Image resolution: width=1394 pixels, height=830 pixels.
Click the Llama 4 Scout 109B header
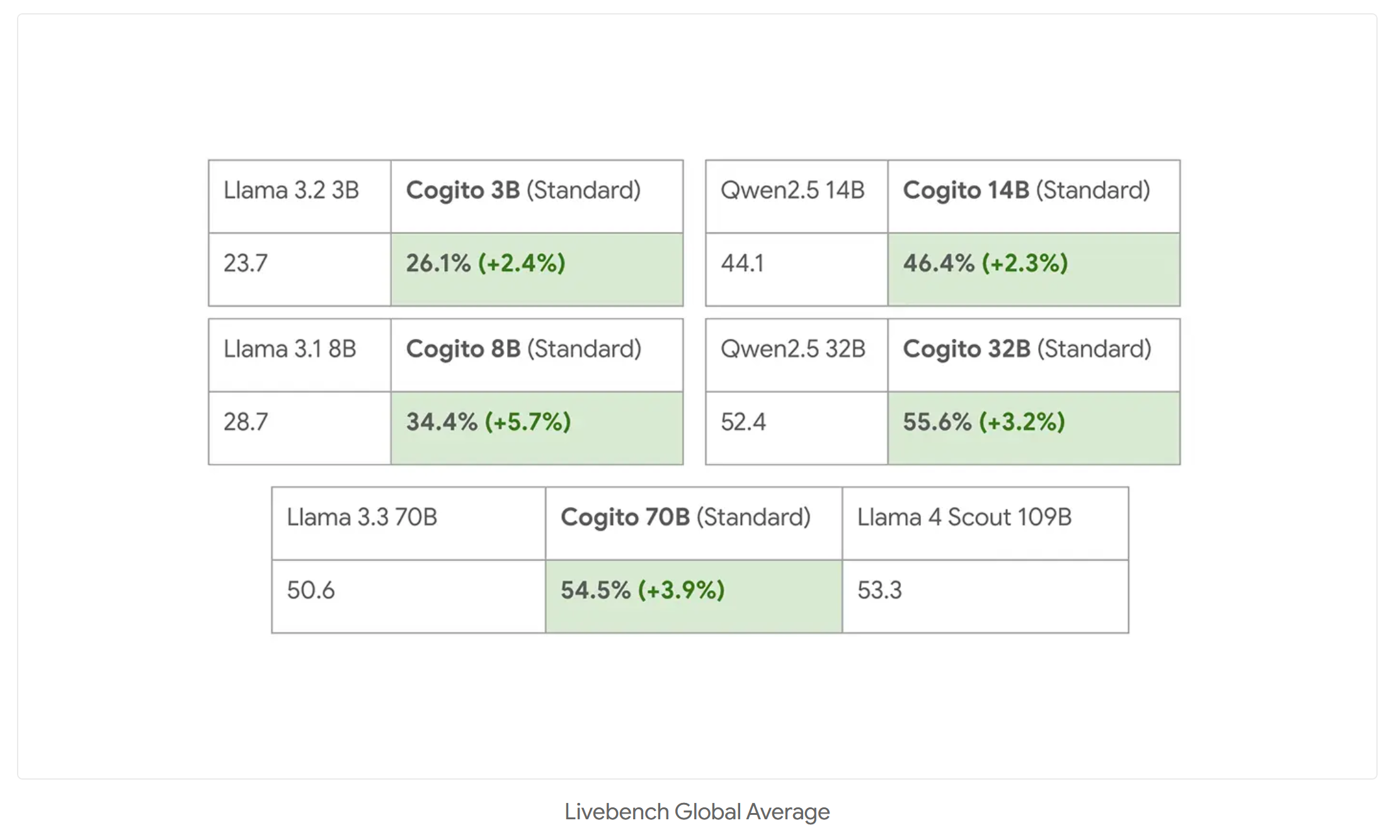click(x=985, y=523)
